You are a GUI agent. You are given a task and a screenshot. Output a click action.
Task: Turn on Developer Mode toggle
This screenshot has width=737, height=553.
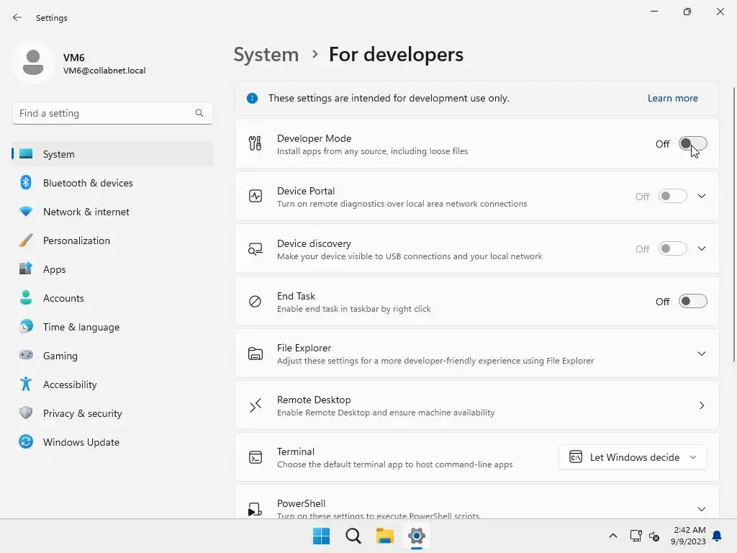tap(693, 143)
